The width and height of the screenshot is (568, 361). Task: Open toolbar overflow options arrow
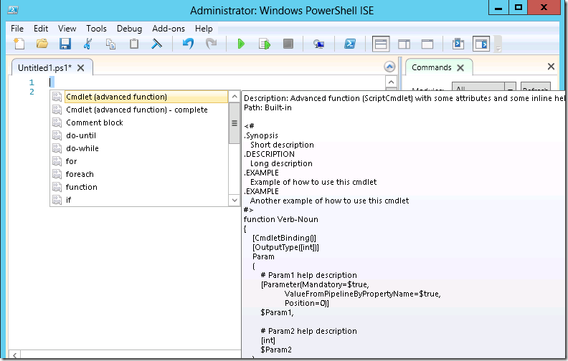coord(498,49)
